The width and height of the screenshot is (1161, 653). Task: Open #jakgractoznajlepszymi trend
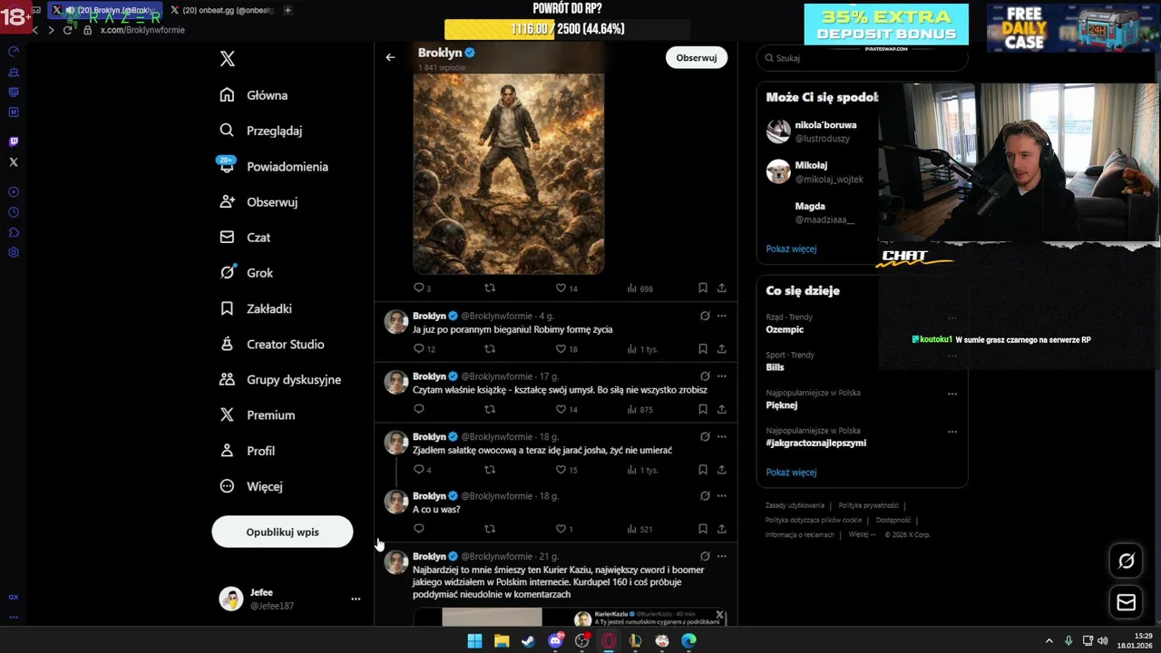pyautogui.click(x=815, y=443)
